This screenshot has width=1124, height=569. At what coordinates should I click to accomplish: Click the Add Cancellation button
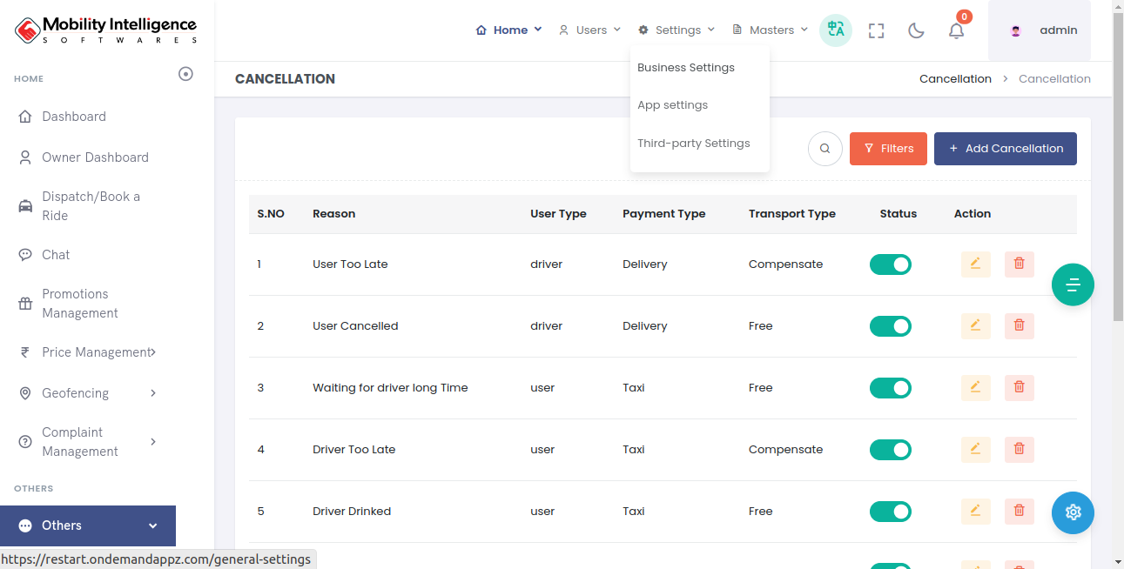(x=1005, y=149)
